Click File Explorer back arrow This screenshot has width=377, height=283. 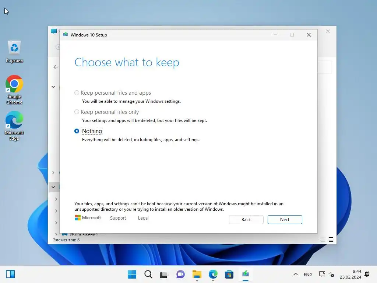56,67
